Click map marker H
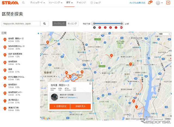174x127 pixels. (82, 72)
